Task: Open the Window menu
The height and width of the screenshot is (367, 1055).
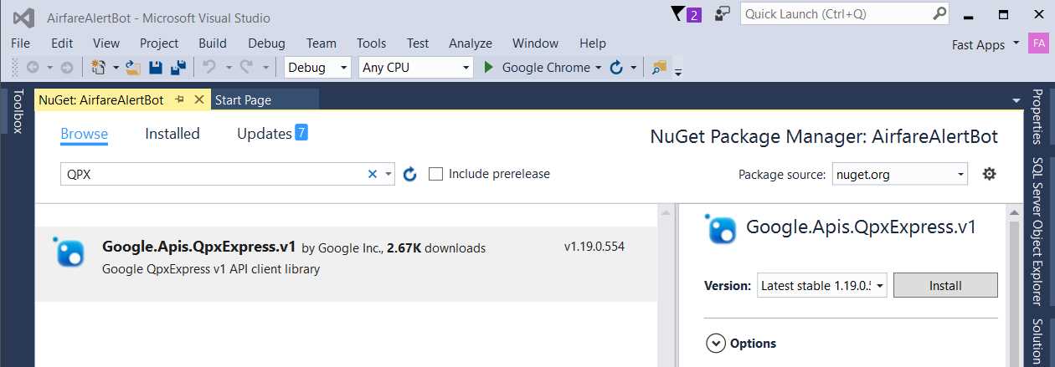Action: tap(535, 43)
